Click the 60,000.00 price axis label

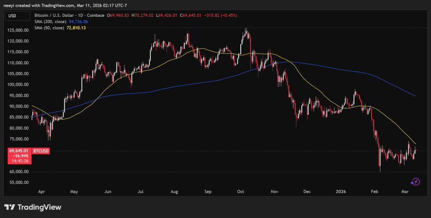coord(18,172)
